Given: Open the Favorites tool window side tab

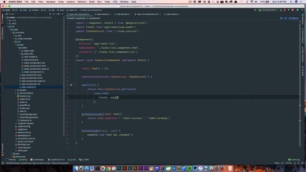Looking at the screenshot, I should click(2, 150).
